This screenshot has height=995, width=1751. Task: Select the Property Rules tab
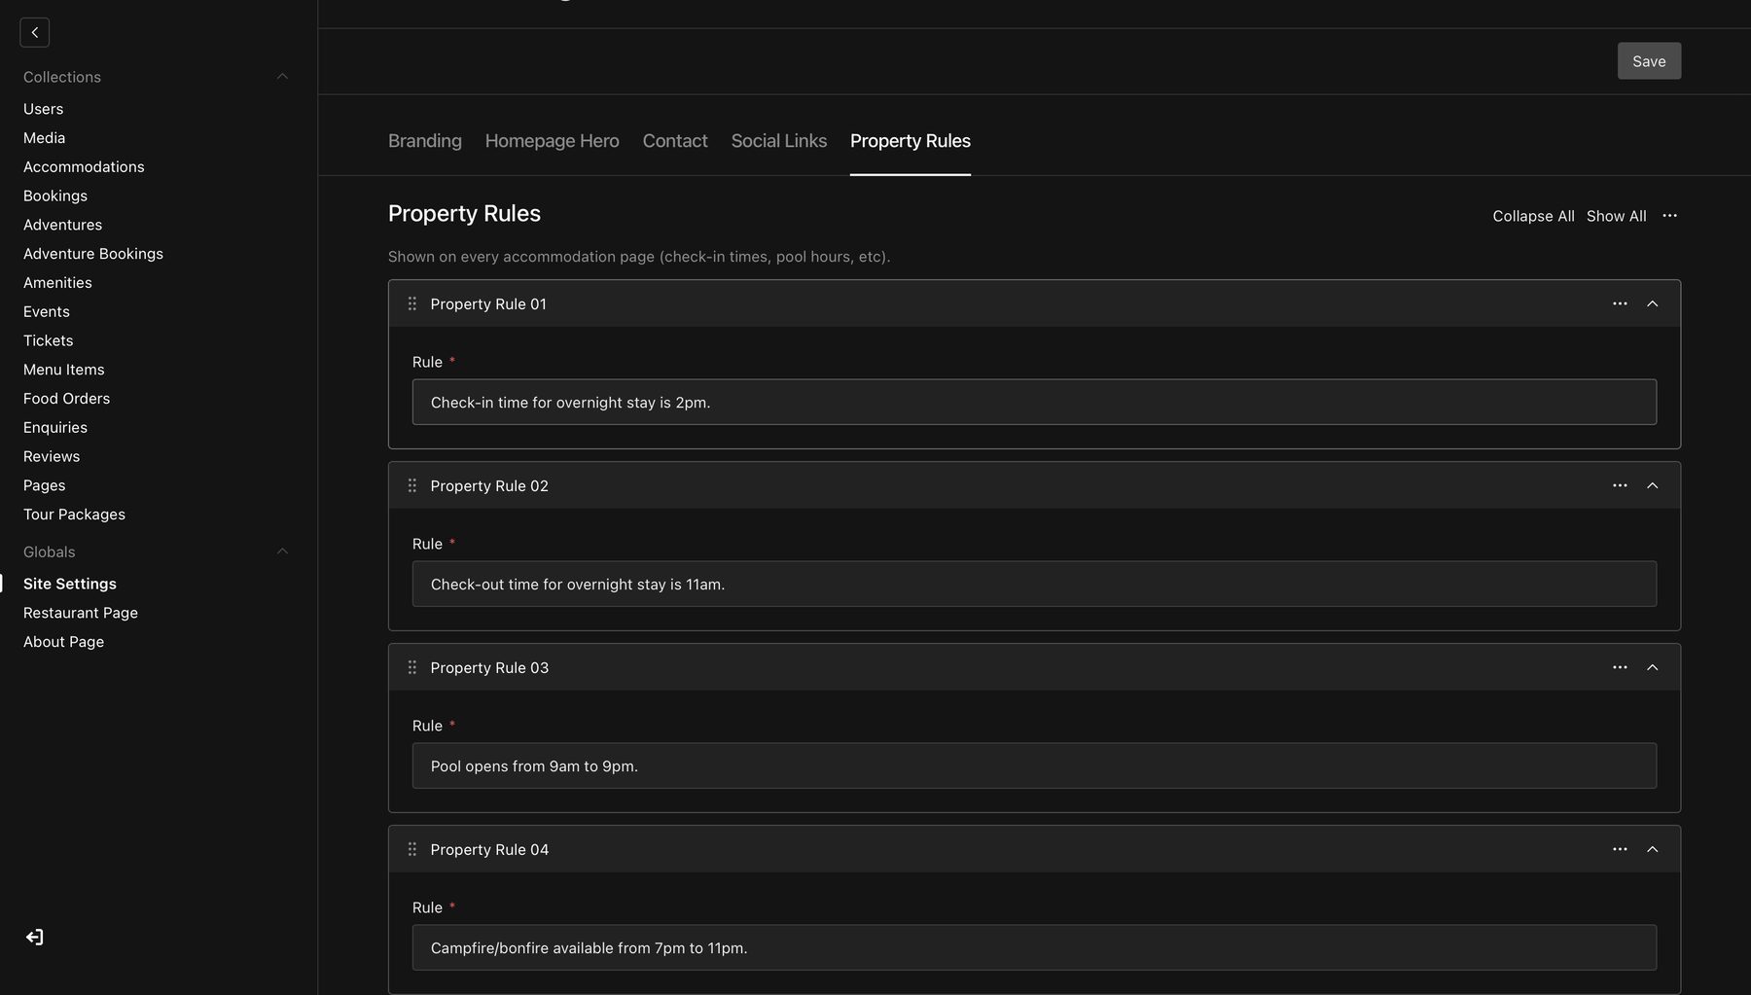pyautogui.click(x=911, y=141)
